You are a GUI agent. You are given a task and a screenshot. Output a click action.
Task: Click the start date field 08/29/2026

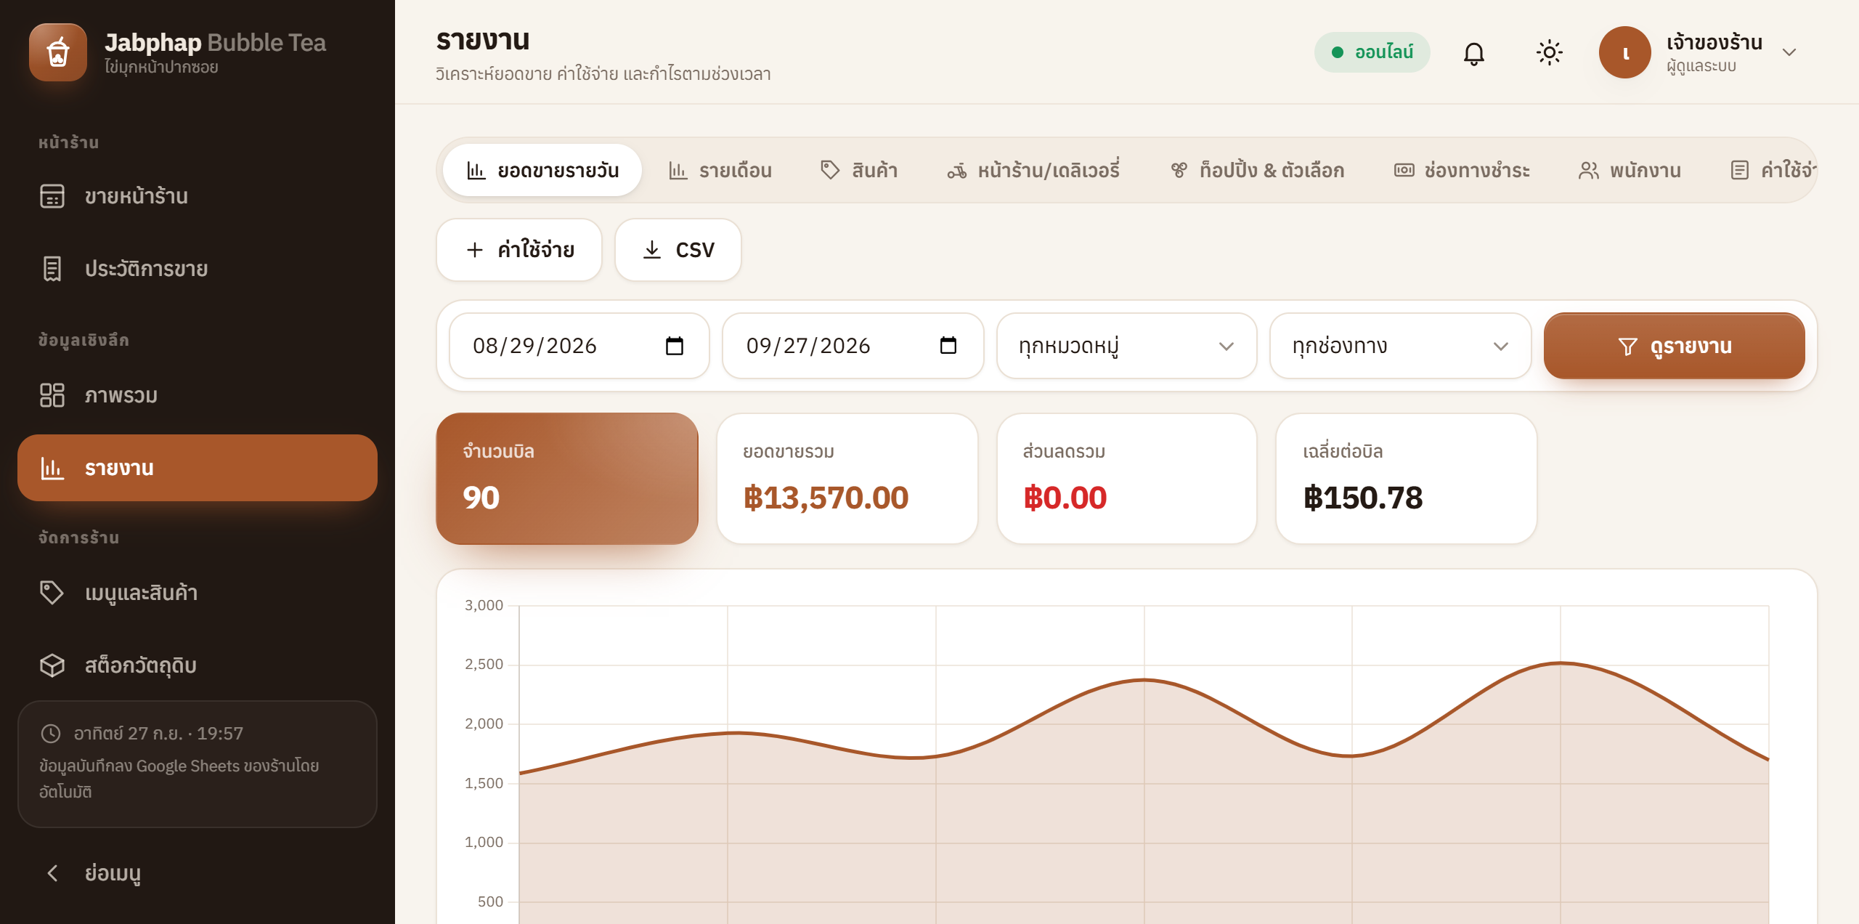point(579,346)
